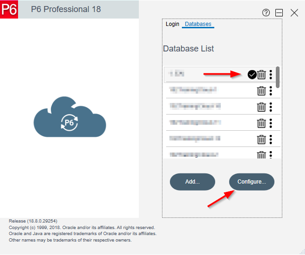Remove the third database via trash icon
This screenshot has width=305, height=255.
tap(261, 107)
